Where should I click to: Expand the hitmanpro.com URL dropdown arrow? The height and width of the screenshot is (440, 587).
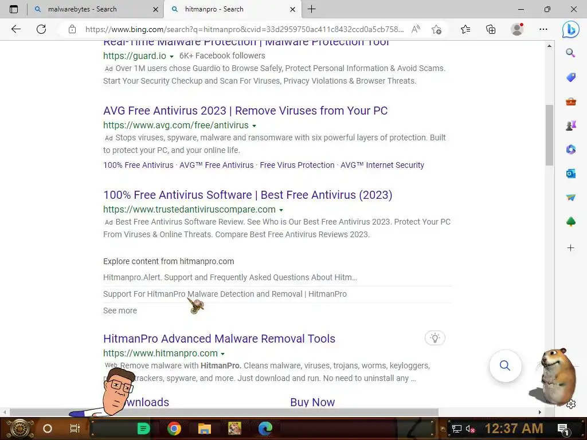pyautogui.click(x=223, y=353)
